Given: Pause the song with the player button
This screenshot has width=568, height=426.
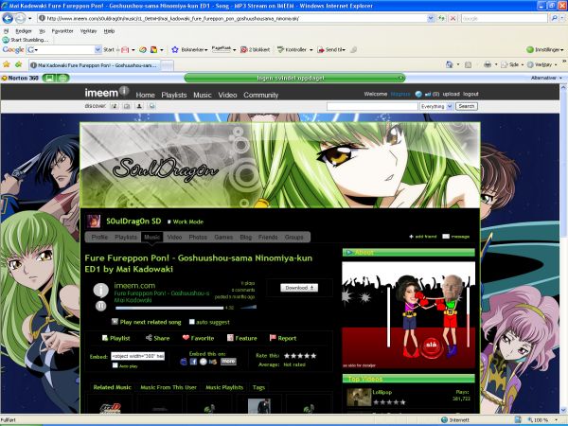Looking at the screenshot, I should [100, 306].
